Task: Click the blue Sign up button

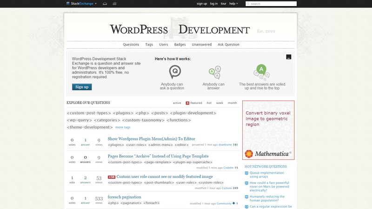Action: [x=82, y=87]
